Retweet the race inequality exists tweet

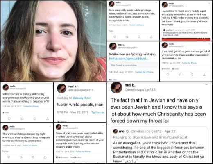point(127,36)
